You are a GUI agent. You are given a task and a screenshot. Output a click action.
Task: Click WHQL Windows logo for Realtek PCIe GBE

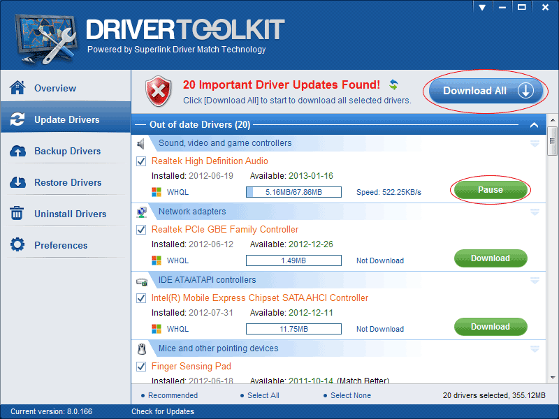157,260
